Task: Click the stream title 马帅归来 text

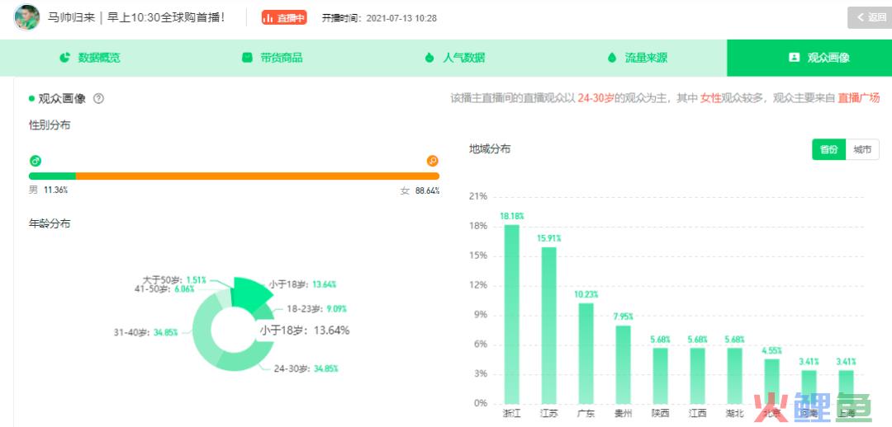Action: 136,17
